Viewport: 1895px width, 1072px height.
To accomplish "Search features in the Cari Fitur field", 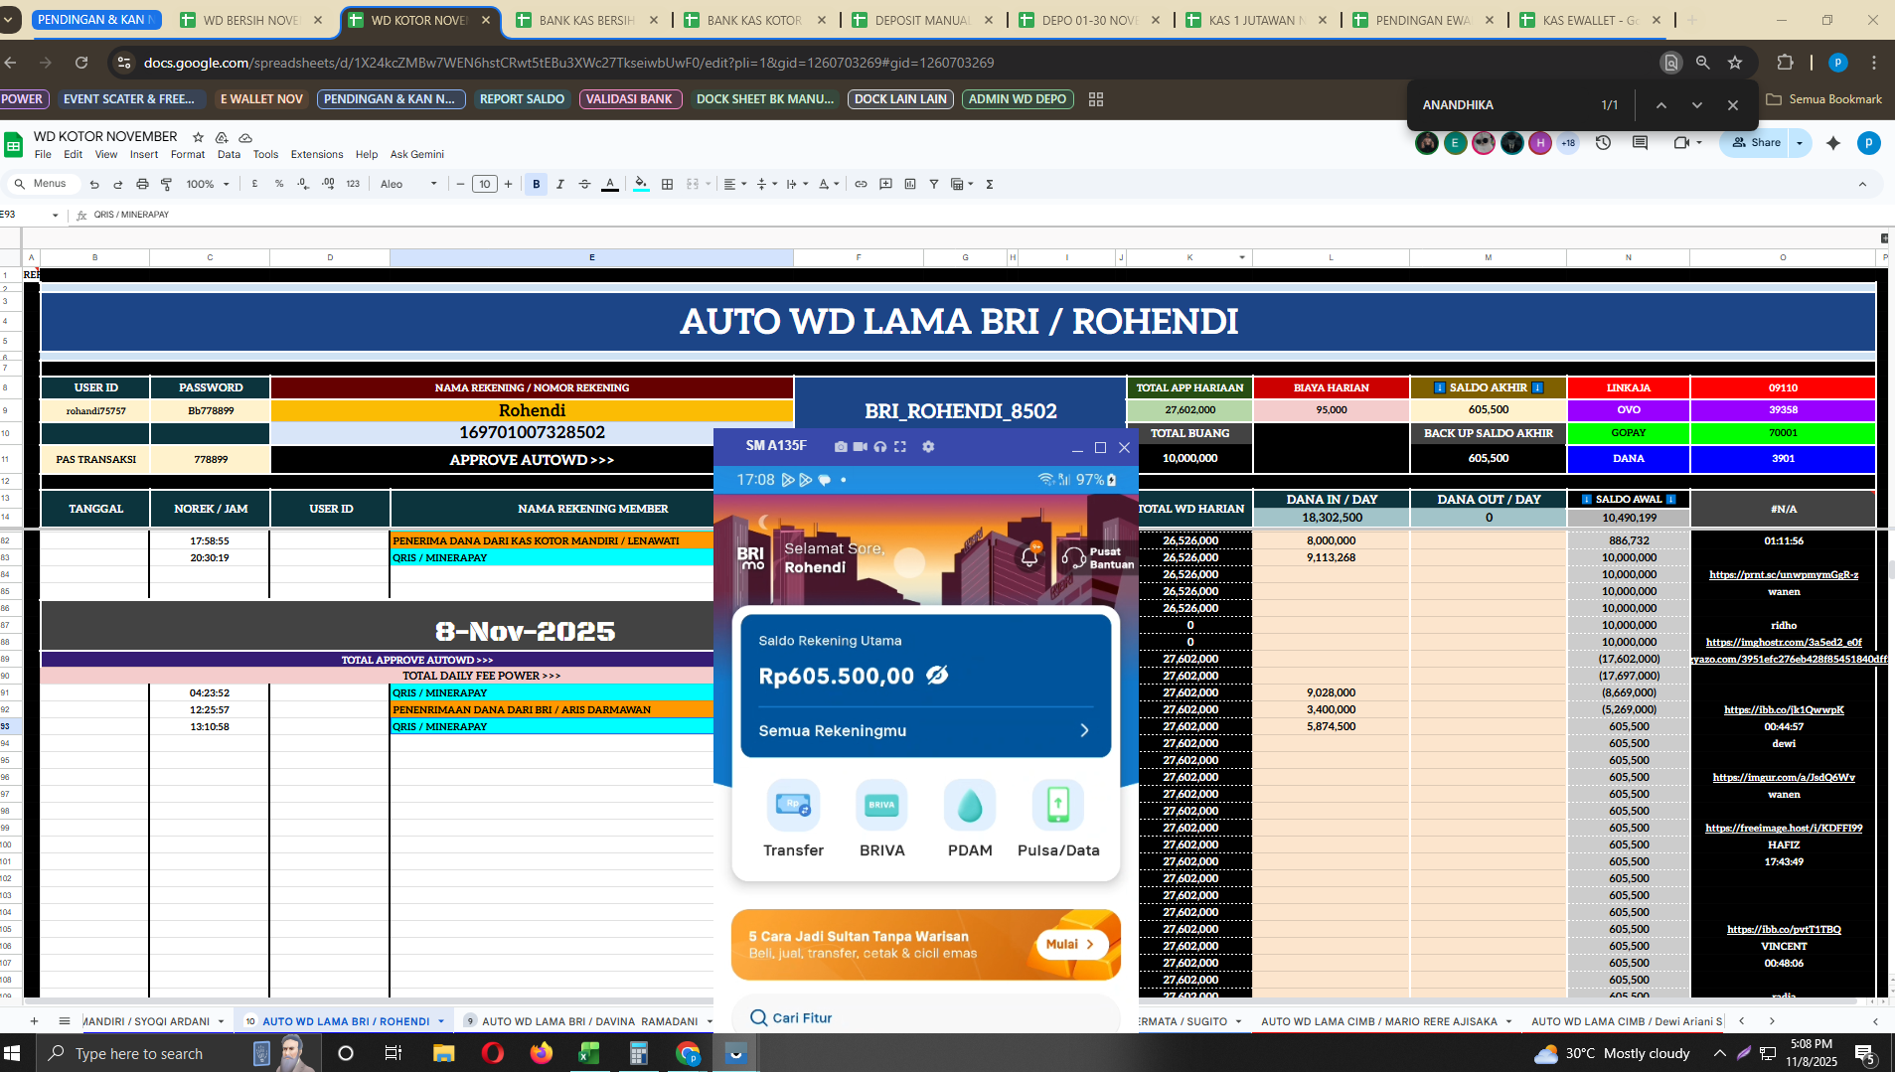I will (x=925, y=1017).
